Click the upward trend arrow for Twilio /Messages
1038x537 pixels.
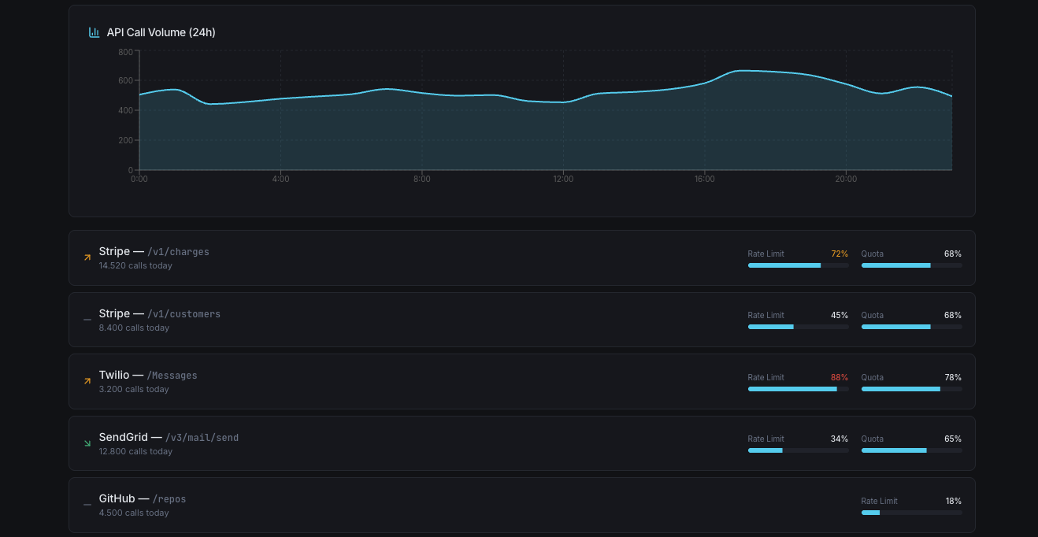click(87, 381)
